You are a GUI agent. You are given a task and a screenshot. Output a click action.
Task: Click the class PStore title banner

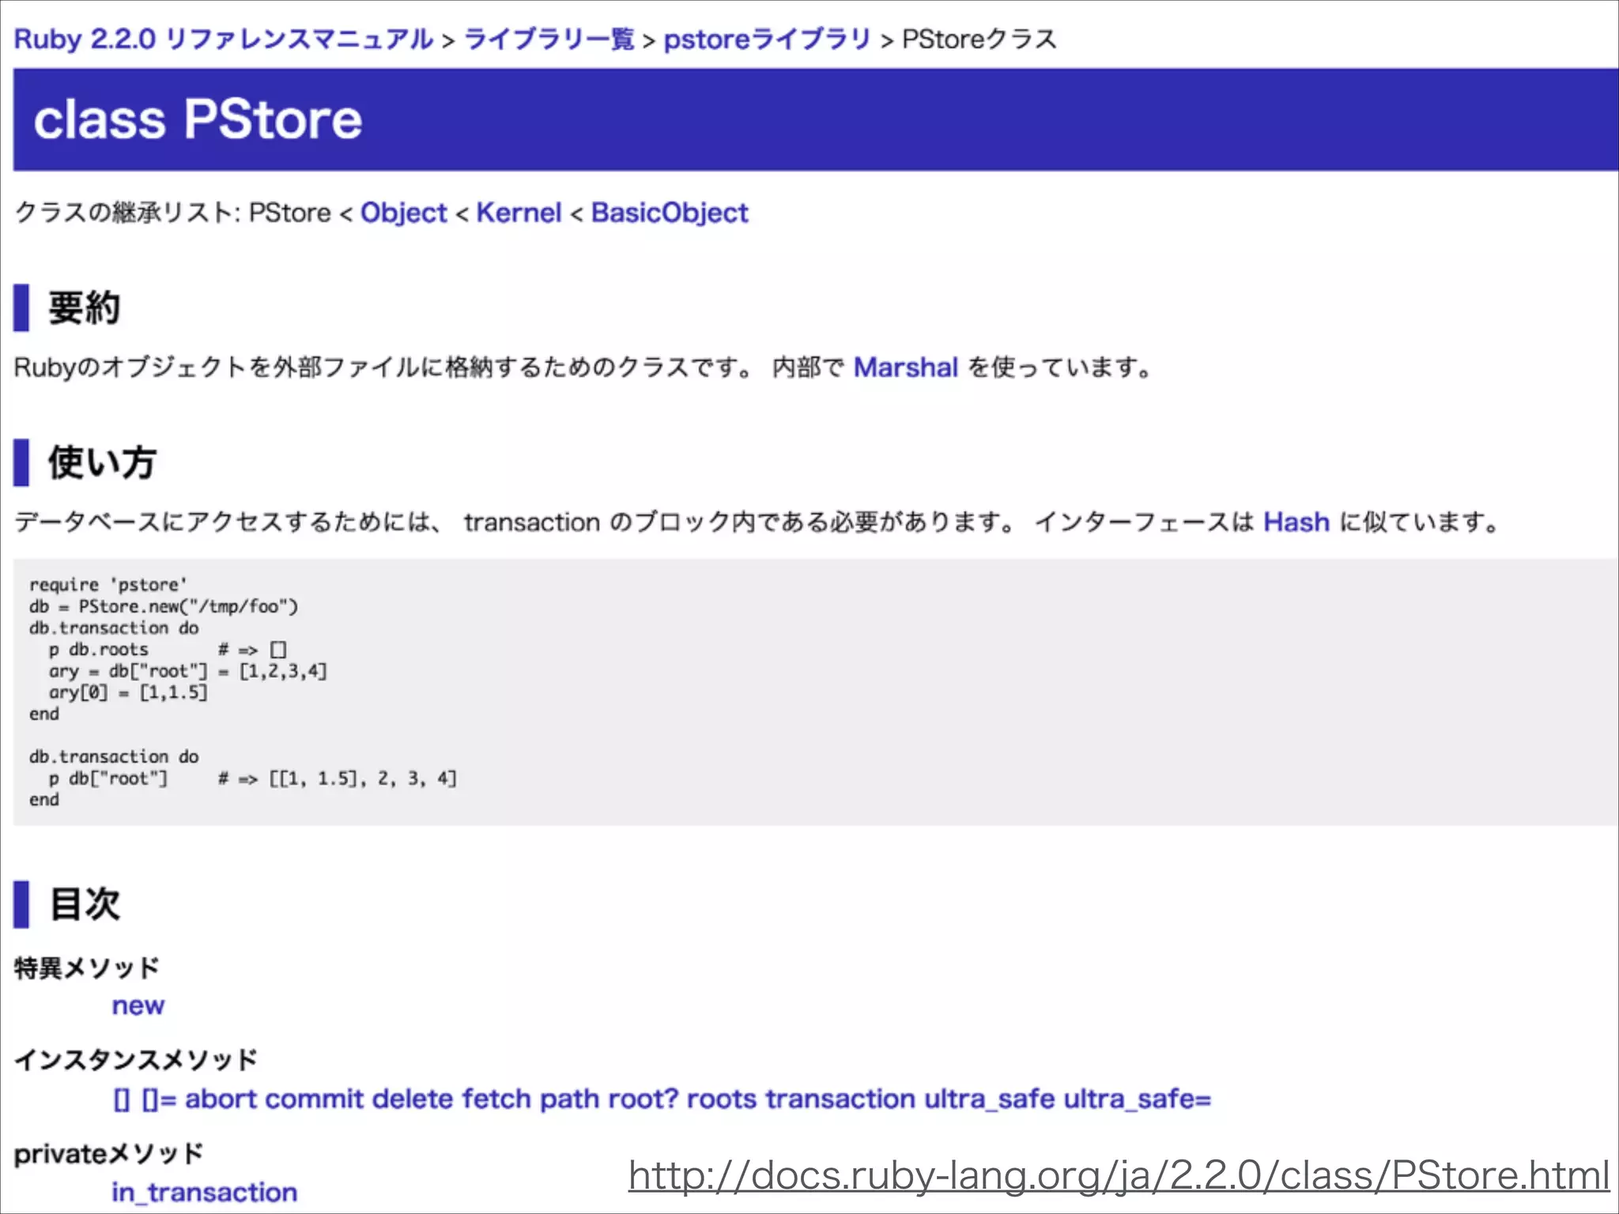(815, 119)
